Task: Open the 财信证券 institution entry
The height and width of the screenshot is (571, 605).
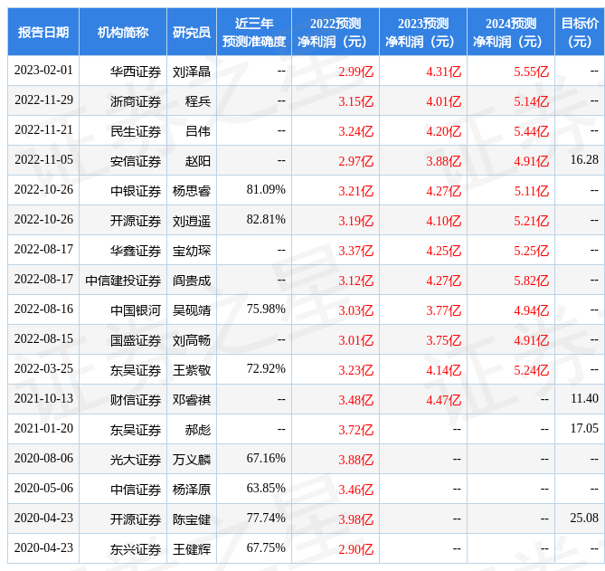Action: 136,400
